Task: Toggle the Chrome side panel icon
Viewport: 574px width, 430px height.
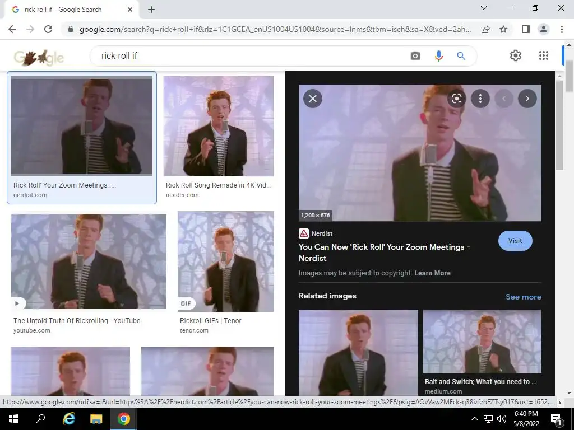Action: coord(525,29)
